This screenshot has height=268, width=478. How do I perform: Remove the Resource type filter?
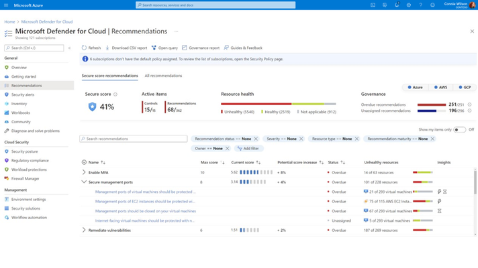click(356, 139)
